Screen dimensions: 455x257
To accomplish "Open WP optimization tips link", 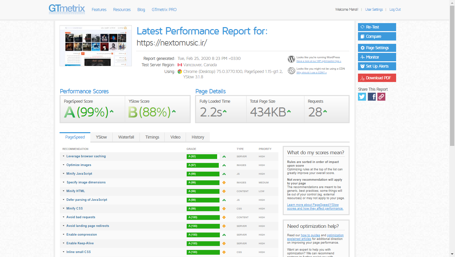I will (x=319, y=61).
